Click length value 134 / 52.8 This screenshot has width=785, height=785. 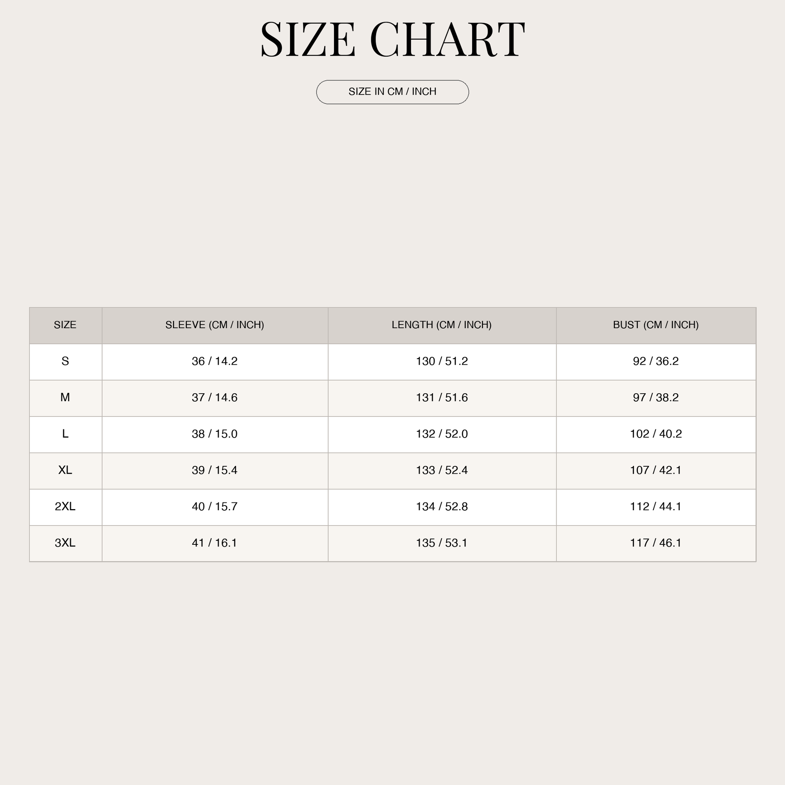(x=442, y=506)
